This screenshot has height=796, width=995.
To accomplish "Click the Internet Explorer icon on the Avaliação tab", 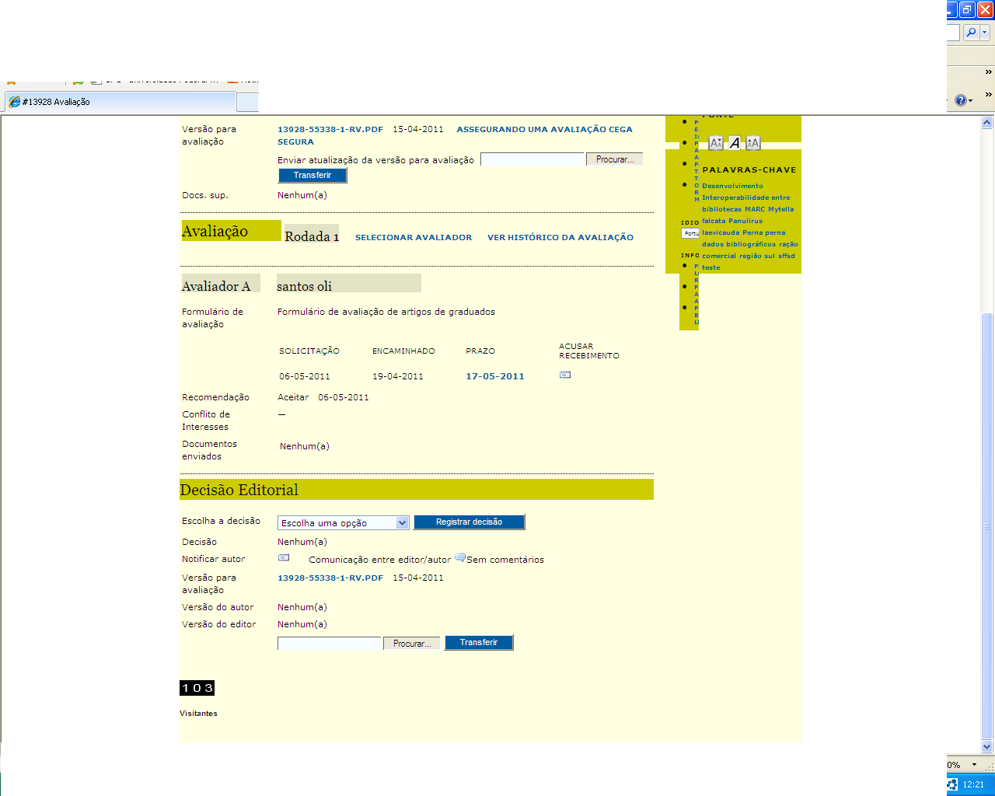I will (x=15, y=102).
